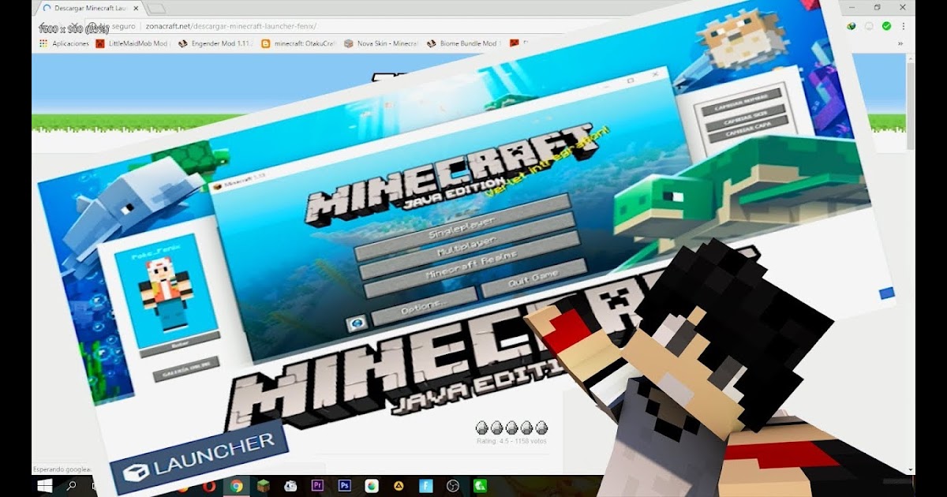Click the dark green Chrome extension icon
This screenshot has width=947, height=497.
tap(852, 26)
